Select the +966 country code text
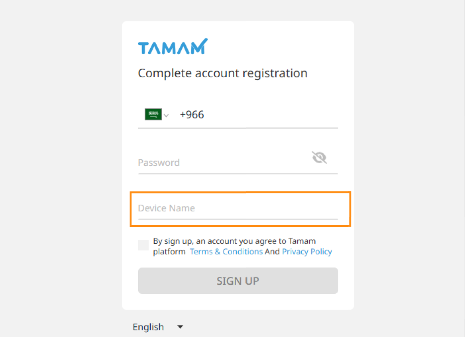 (x=192, y=115)
